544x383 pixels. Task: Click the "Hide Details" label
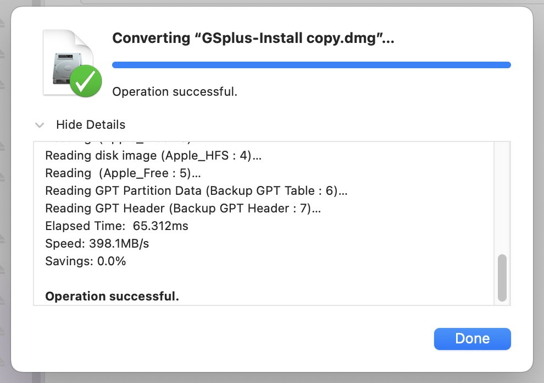91,125
